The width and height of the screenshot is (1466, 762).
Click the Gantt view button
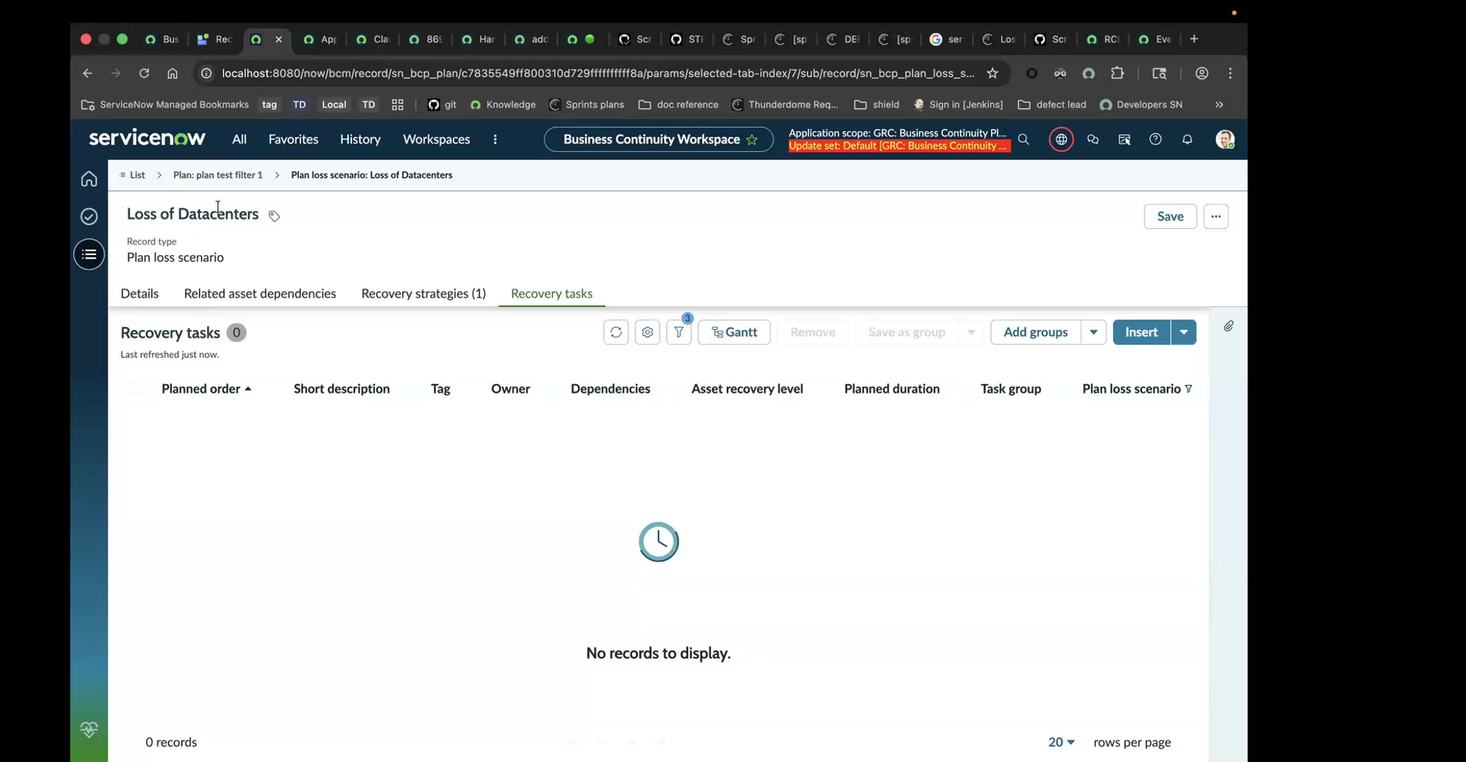pyautogui.click(x=734, y=332)
